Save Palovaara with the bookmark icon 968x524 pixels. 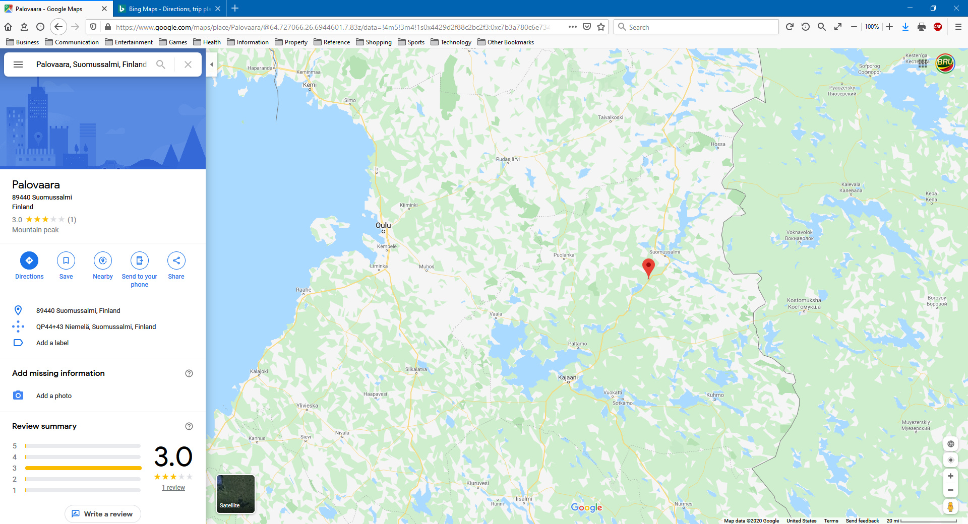pos(66,260)
